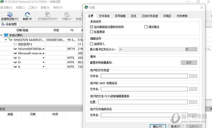The image size is (212, 128).
Task: Switch to the Symbolic Links settings tab
Action: (x=120, y=16)
